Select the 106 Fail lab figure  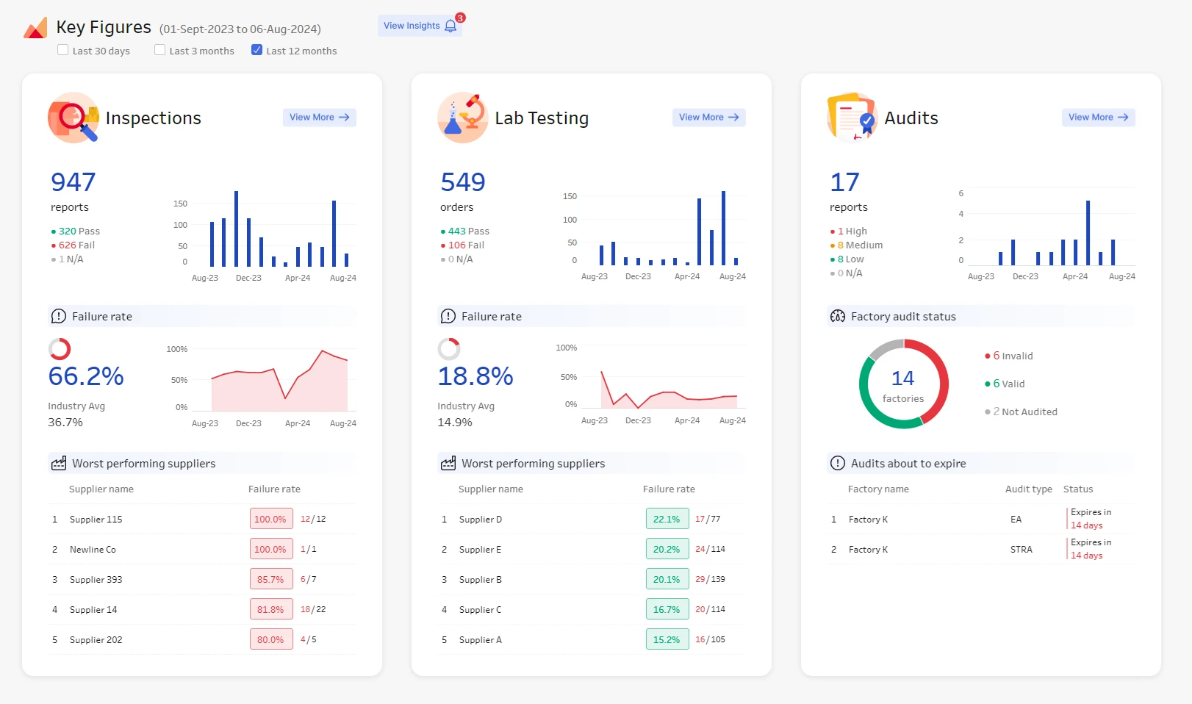click(462, 245)
